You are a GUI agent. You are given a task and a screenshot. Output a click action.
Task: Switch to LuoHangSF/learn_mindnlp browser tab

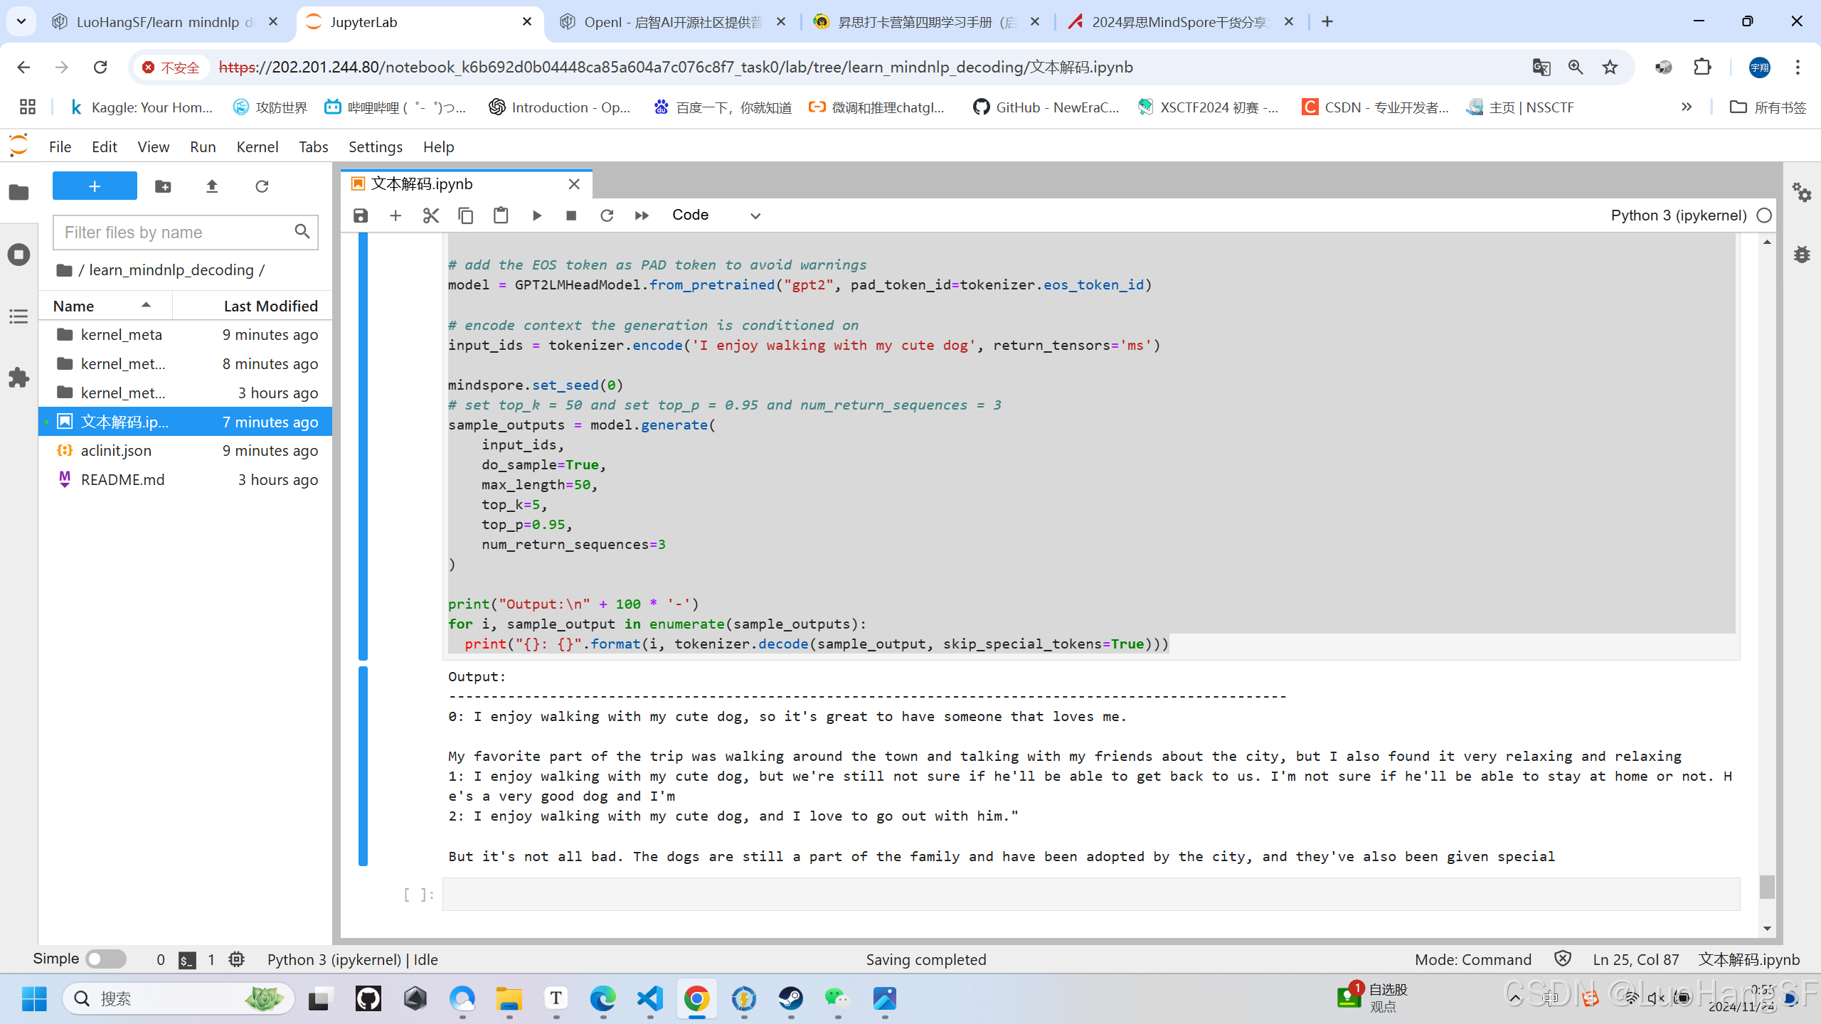[166, 22]
